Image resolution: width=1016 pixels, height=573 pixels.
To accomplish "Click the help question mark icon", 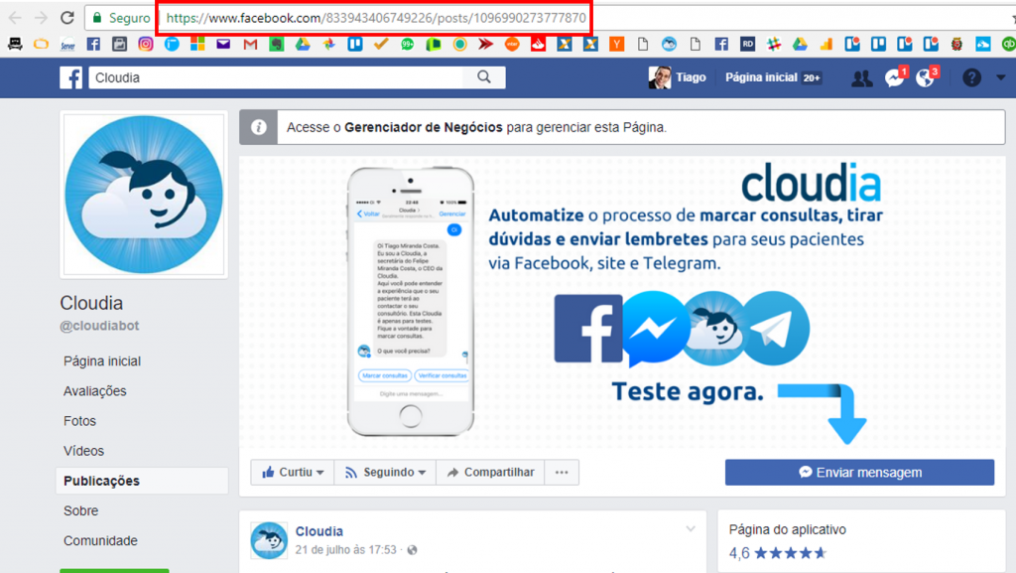I will (971, 77).
